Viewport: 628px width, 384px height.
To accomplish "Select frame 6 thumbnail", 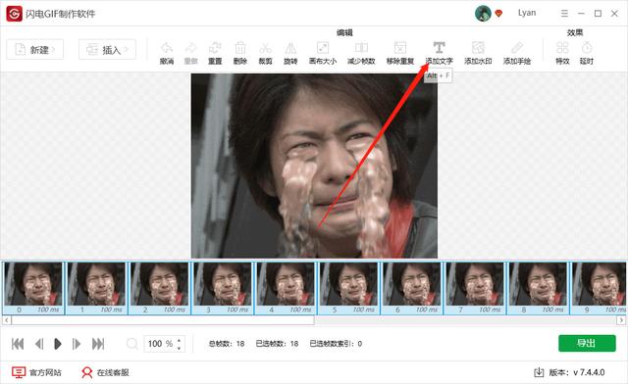I will click(x=412, y=288).
